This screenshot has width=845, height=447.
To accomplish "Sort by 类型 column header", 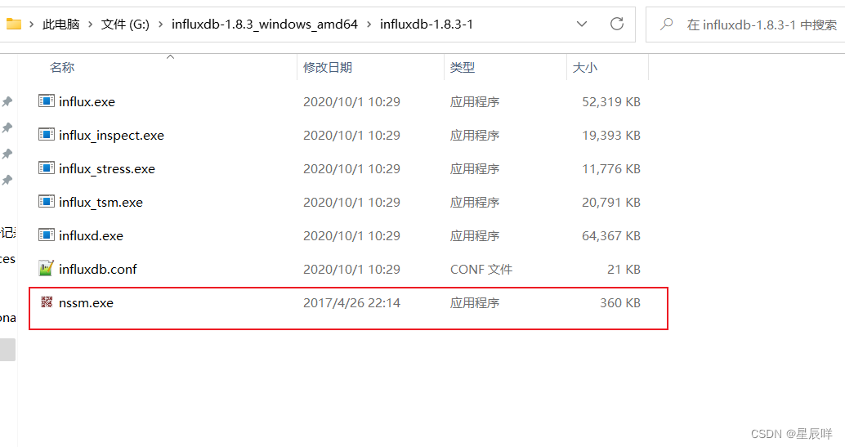I will coord(463,67).
